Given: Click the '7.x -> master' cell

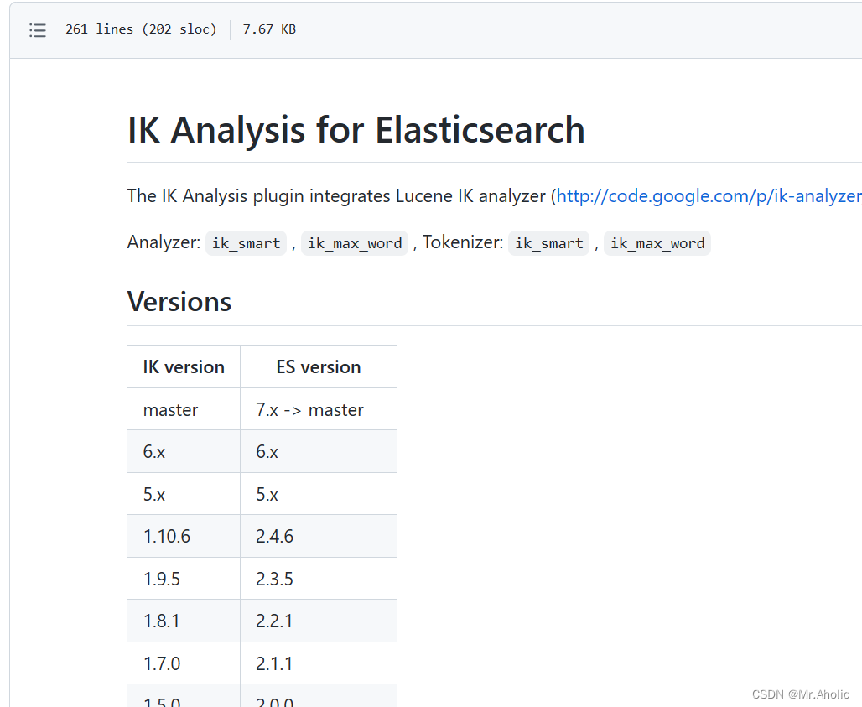Looking at the screenshot, I should (x=319, y=409).
